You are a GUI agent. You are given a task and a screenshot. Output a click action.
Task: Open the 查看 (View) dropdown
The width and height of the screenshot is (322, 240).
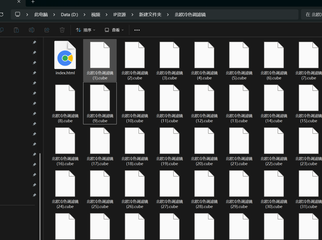(114, 30)
